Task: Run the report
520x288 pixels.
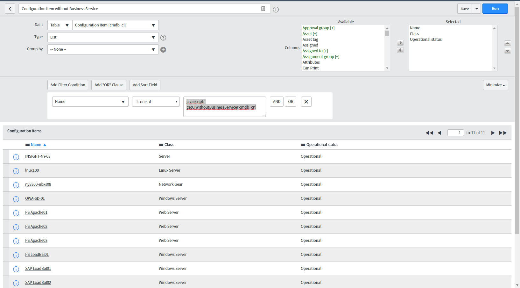Action: point(495,9)
